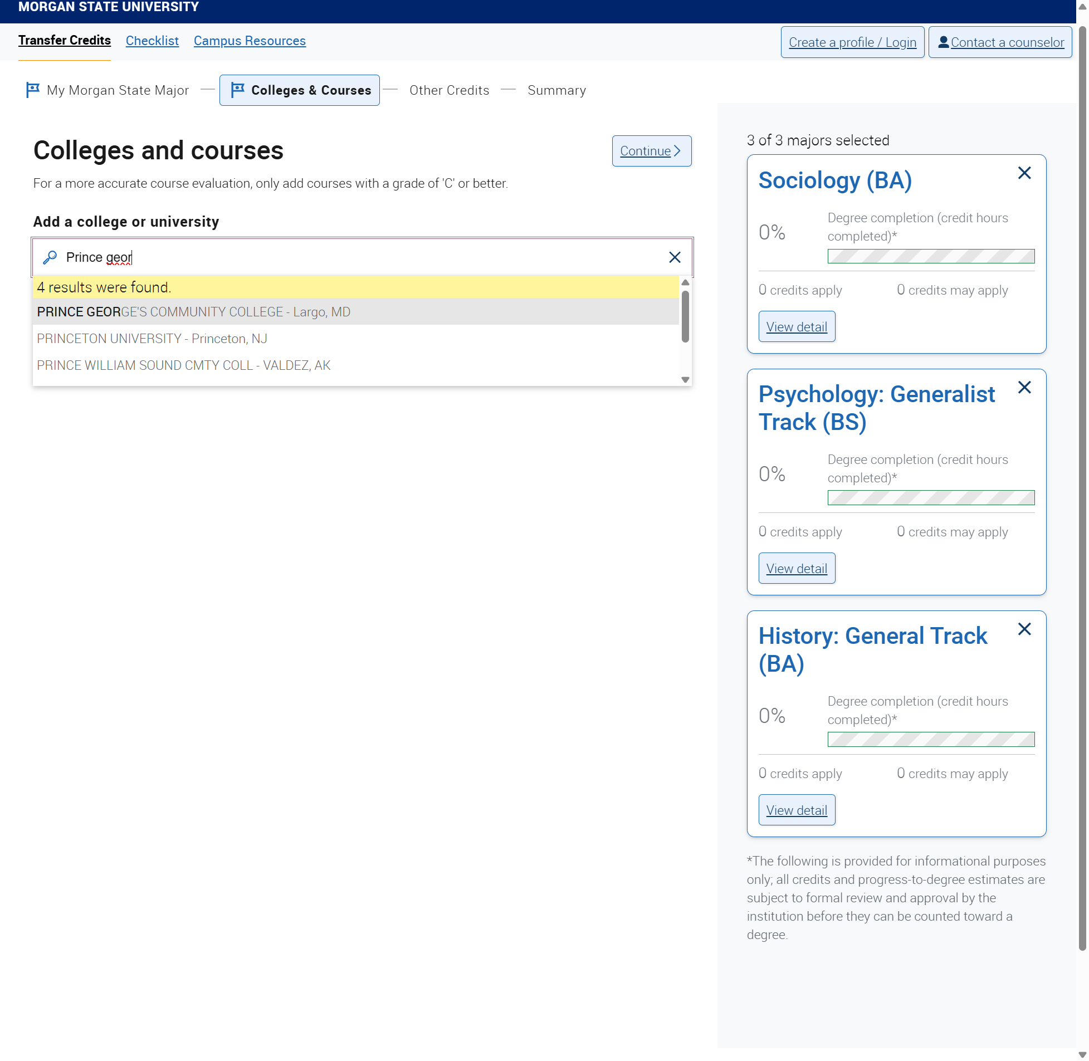
Task: Clear the college search field X icon
Action: coord(675,257)
